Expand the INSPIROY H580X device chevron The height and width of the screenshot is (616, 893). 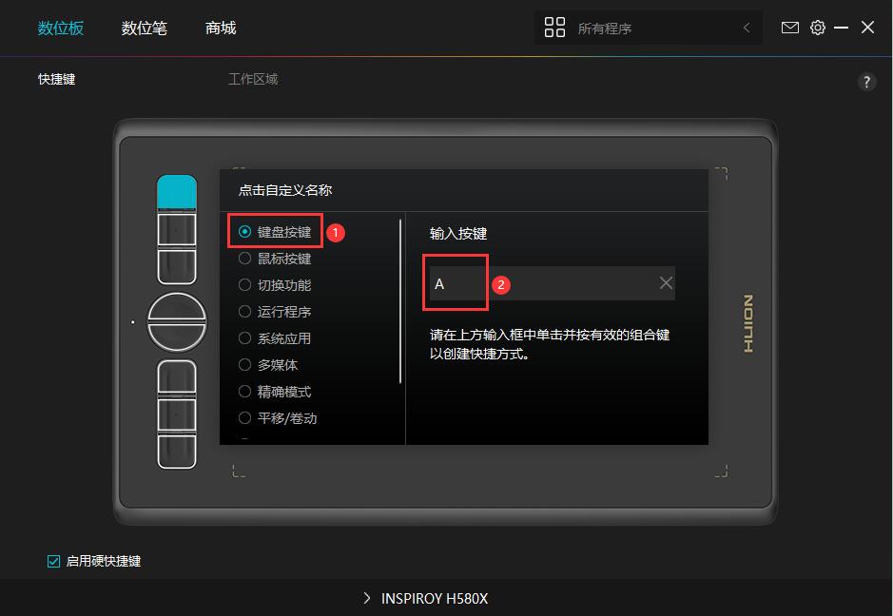click(x=367, y=598)
